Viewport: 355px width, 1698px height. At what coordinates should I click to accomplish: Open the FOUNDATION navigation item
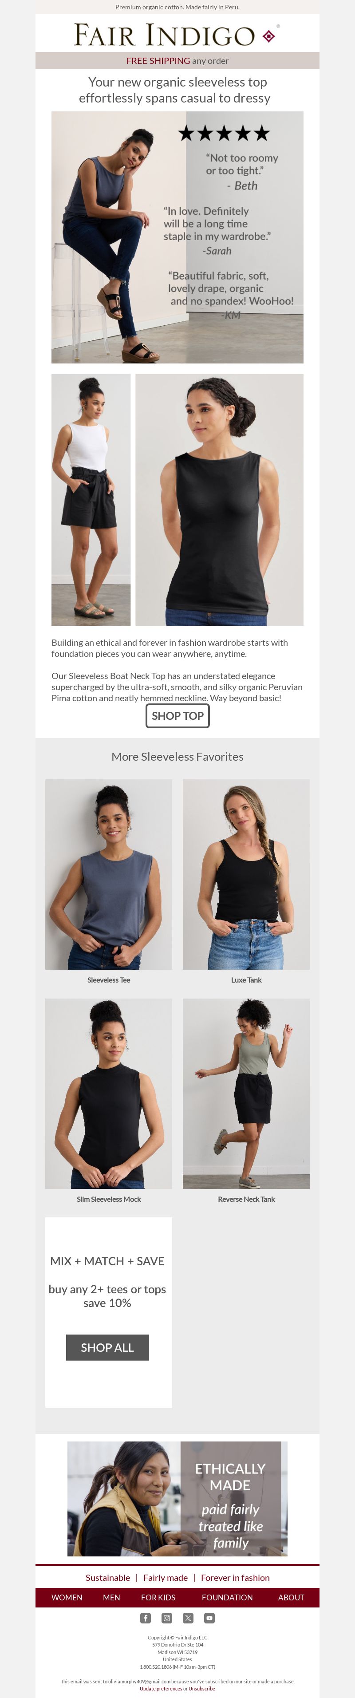(x=227, y=1597)
